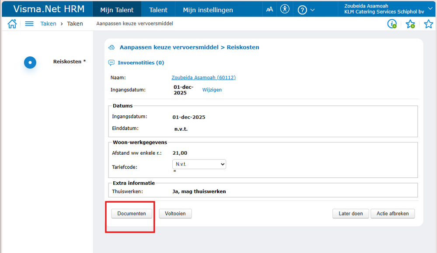Switch to the Mijn Talent tab

pyautogui.click(x=117, y=10)
